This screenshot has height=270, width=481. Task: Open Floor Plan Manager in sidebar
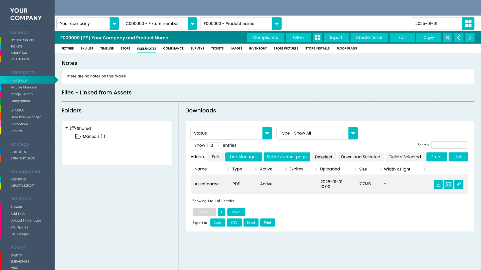click(x=26, y=117)
